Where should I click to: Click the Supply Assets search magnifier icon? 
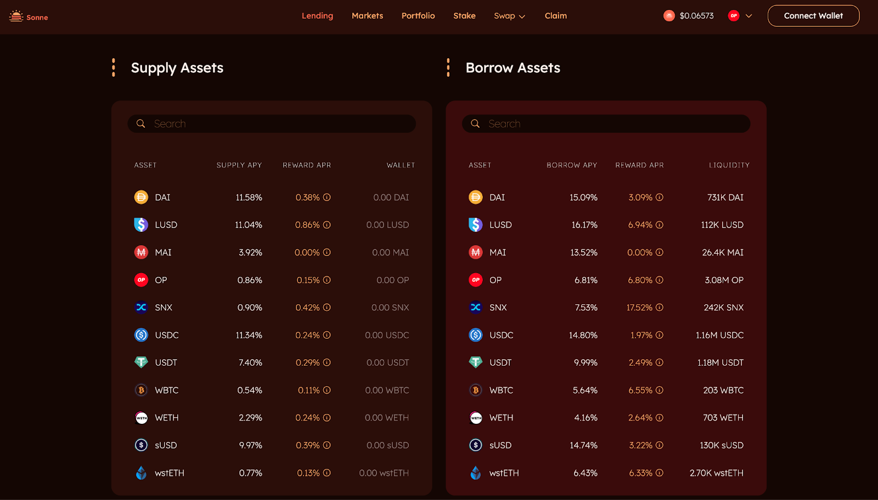coord(141,123)
